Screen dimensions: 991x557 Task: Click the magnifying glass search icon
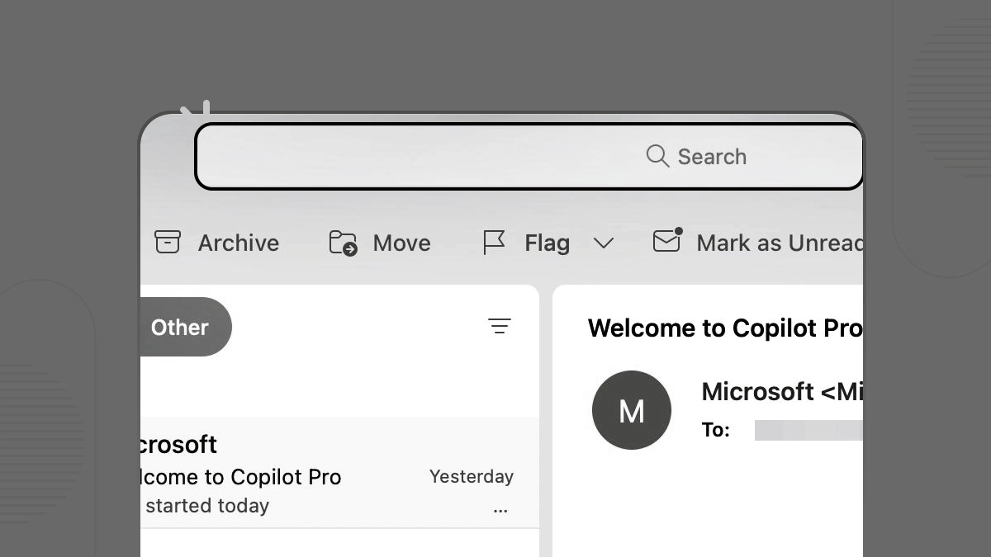(x=657, y=156)
